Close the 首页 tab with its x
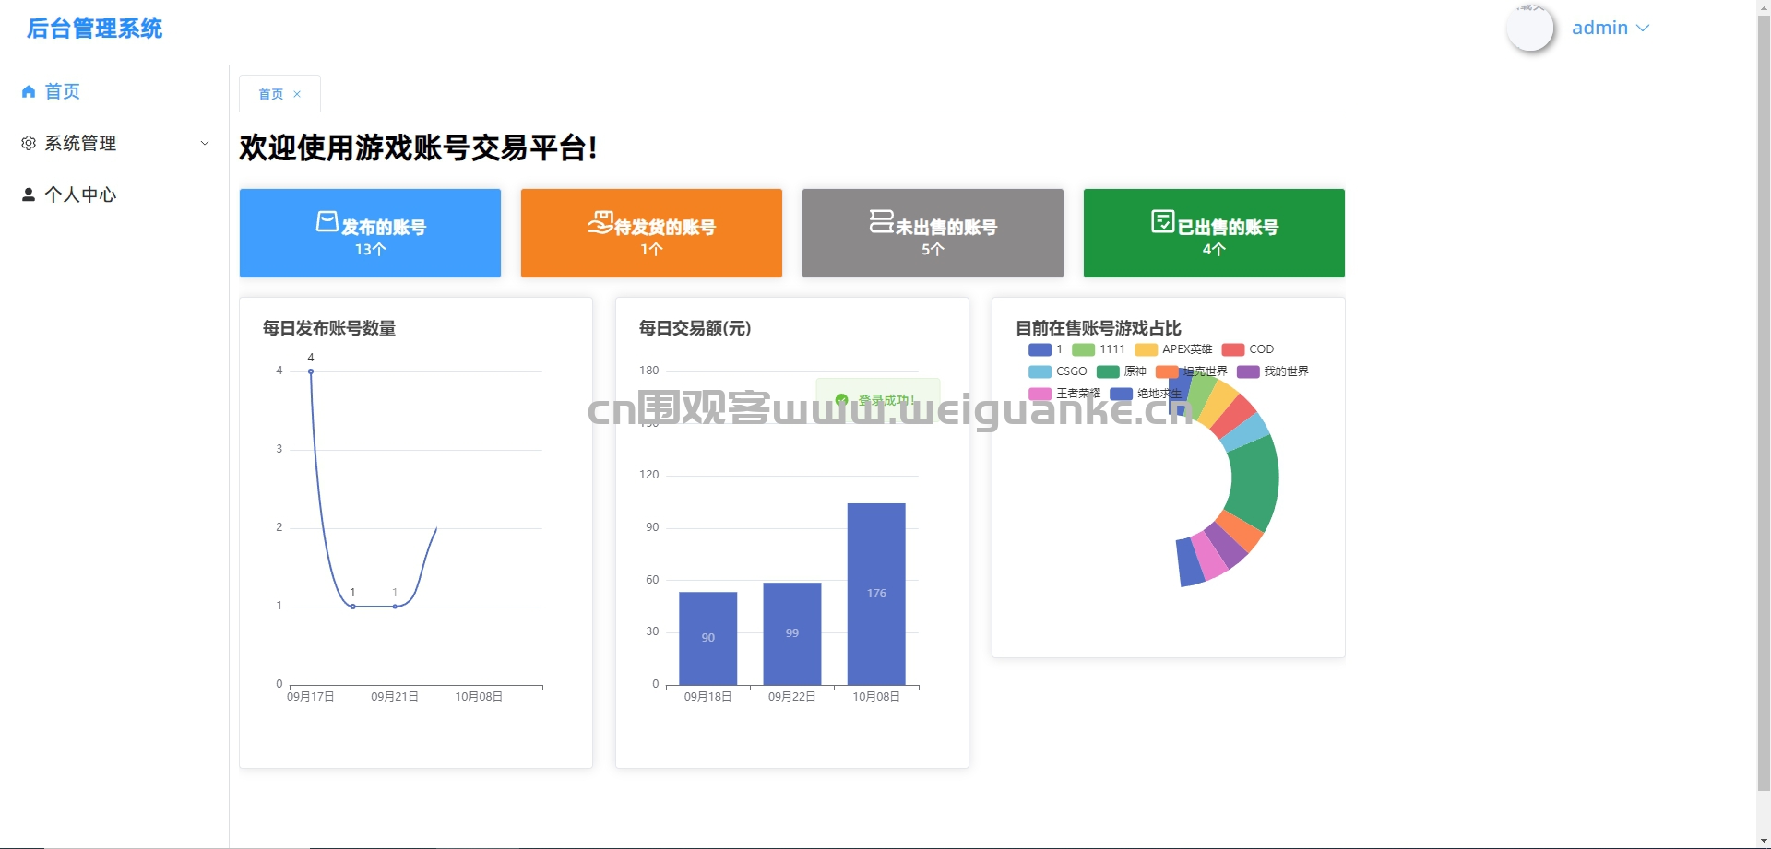Screen dimensions: 1771x849 [x=297, y=94]
